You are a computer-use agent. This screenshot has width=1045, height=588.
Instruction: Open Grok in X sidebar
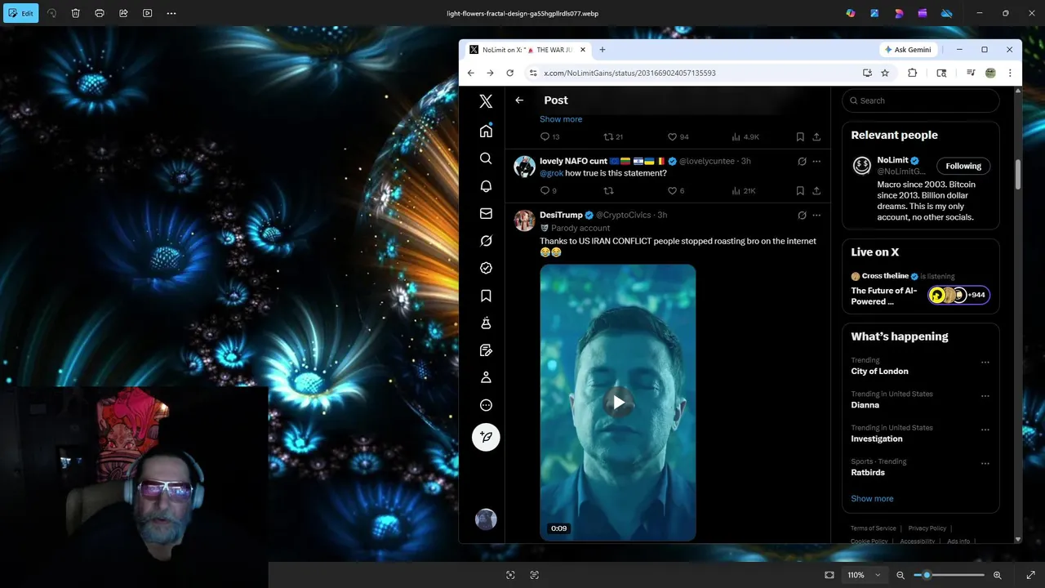coord(486,241)
